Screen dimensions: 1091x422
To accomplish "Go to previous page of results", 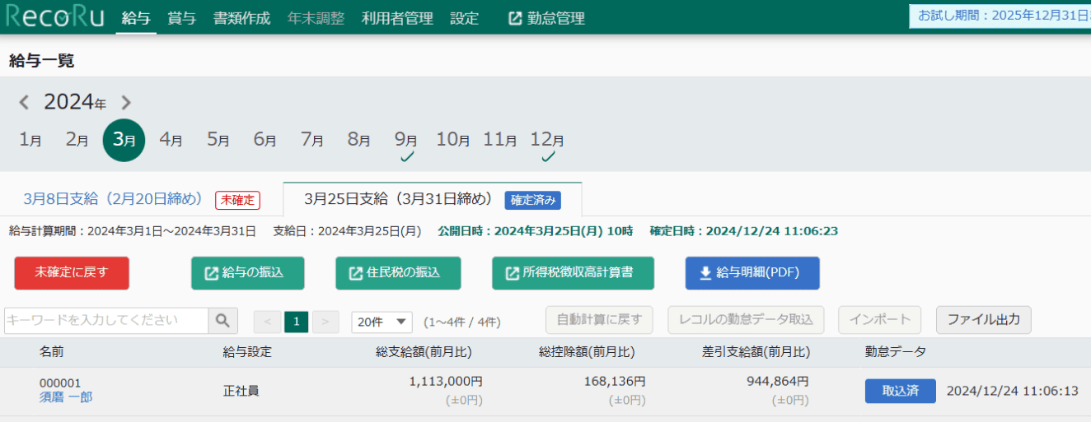I will click(x=267, y=322).
